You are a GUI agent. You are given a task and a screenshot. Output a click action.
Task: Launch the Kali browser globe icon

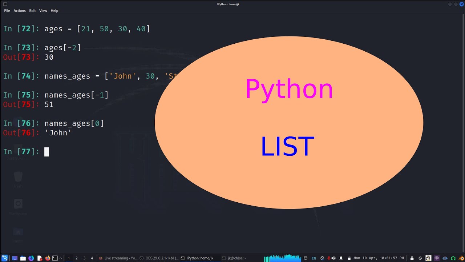(31, 258)
